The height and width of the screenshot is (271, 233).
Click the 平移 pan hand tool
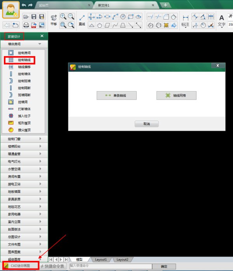(54, 18)
